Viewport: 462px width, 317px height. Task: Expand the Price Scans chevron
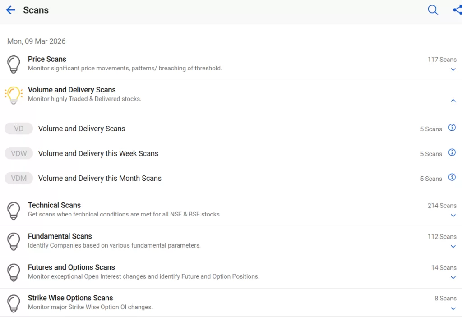pos(453,69)
